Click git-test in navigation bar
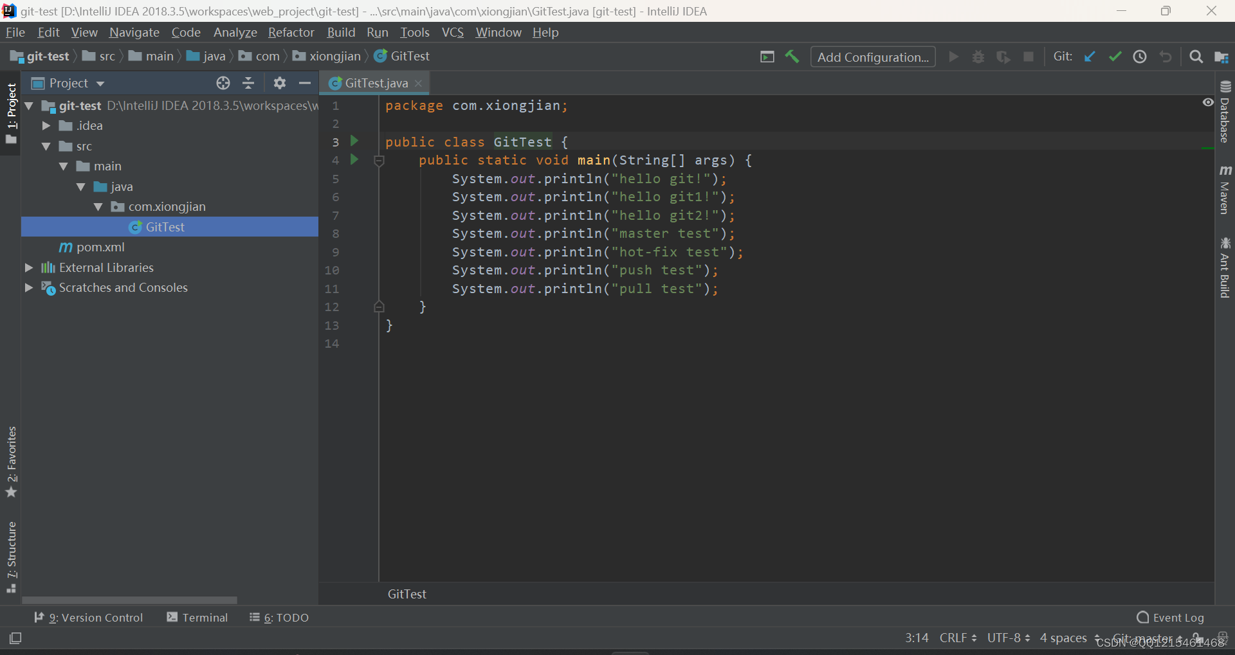The width and height of the screenshot is (1235, 655). [x=40, y=56]
